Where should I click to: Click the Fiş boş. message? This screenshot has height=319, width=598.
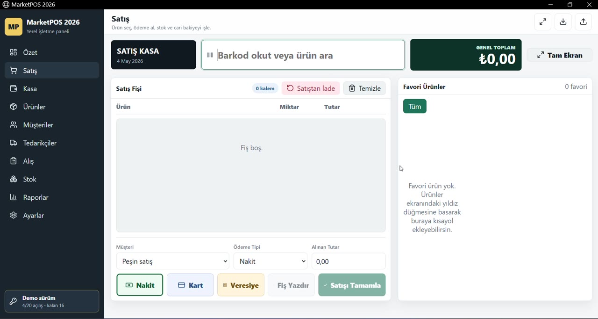pyautogui.click(x=251, y=148)
